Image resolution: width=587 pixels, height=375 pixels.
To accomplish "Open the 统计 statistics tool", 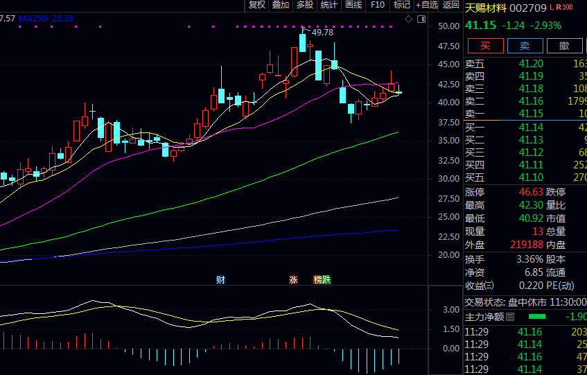I will (x=329, y=5).
